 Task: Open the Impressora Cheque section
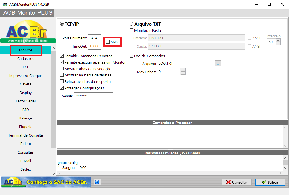26,76
